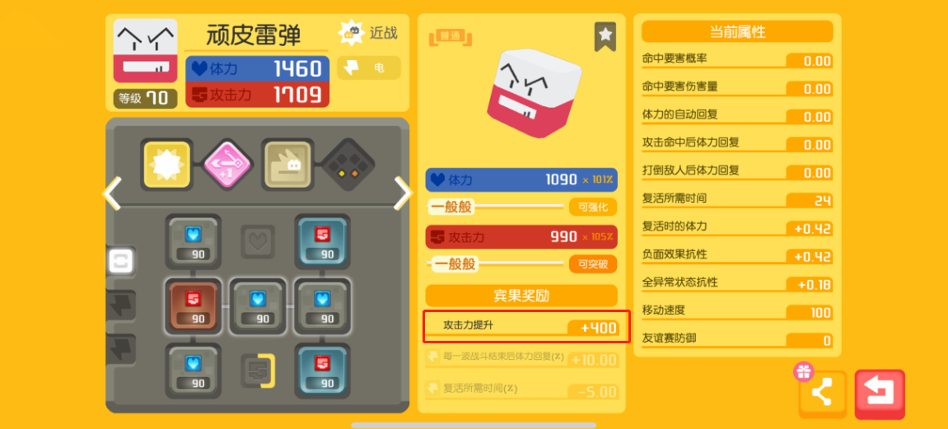Toggle the white loadout side tab
The height and width of the screenshot is (429, 948).
pyautogui.click(x=119, y=261)
